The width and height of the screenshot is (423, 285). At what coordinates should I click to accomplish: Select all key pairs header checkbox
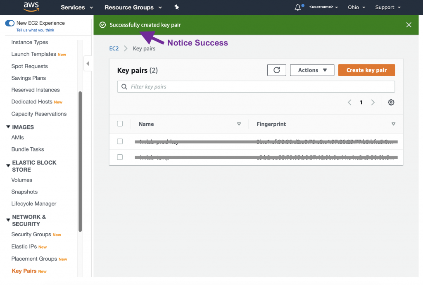point(120,124)
